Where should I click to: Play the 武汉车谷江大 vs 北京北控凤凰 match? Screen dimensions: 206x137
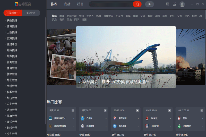click(x=73, y=110)
